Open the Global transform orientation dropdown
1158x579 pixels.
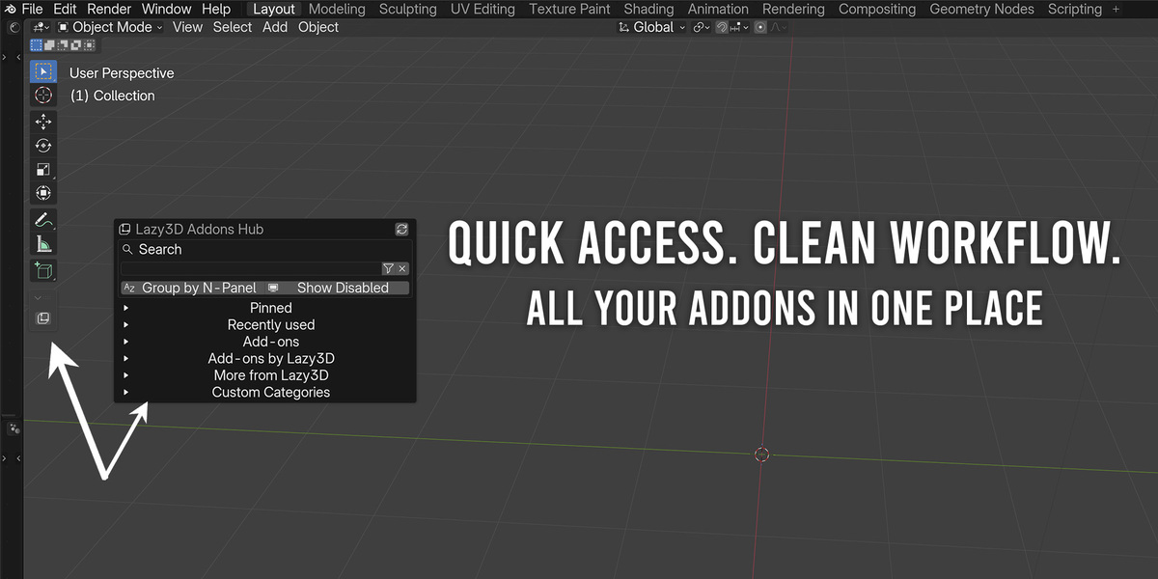(x=651, y=27)
